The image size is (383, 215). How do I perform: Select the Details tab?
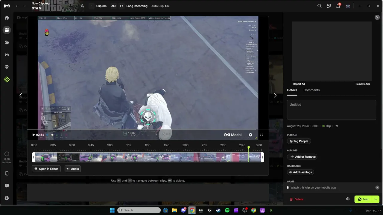292,90
